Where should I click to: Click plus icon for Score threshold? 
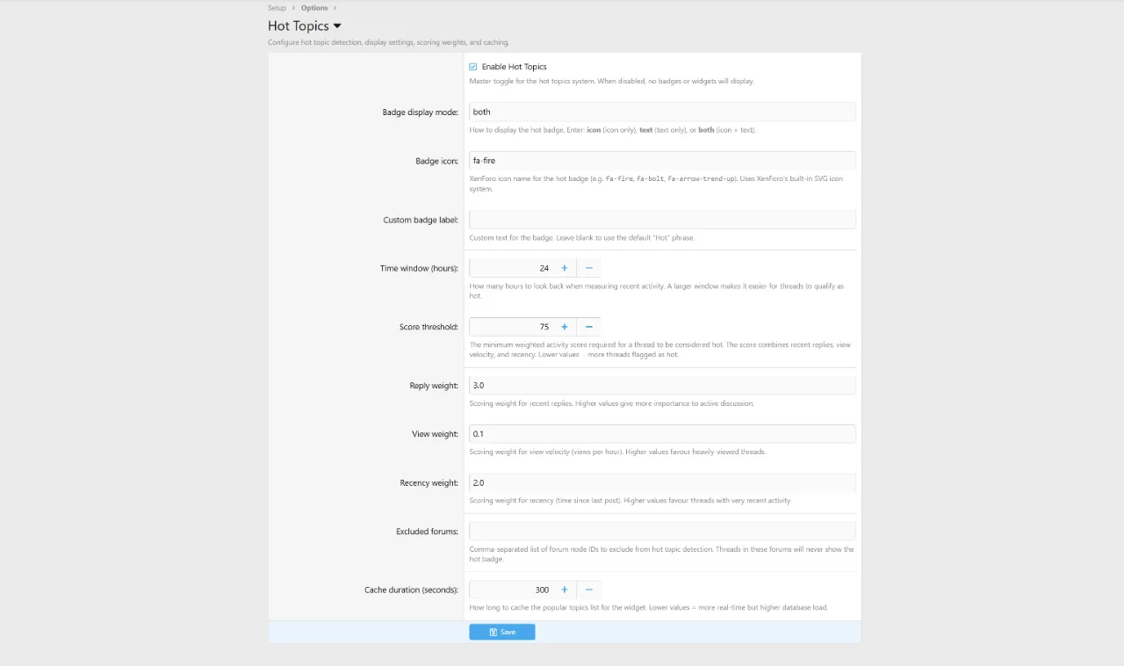click(564, 327)
